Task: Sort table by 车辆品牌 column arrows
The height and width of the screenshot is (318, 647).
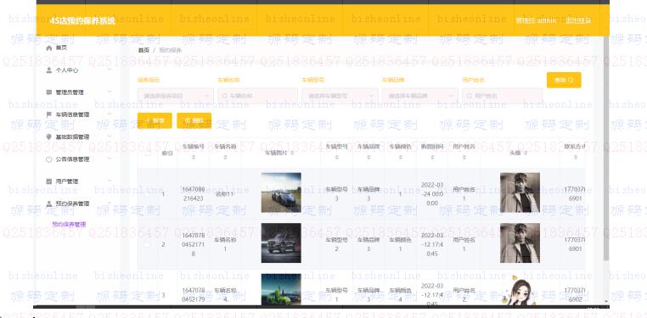Action: 368,157
